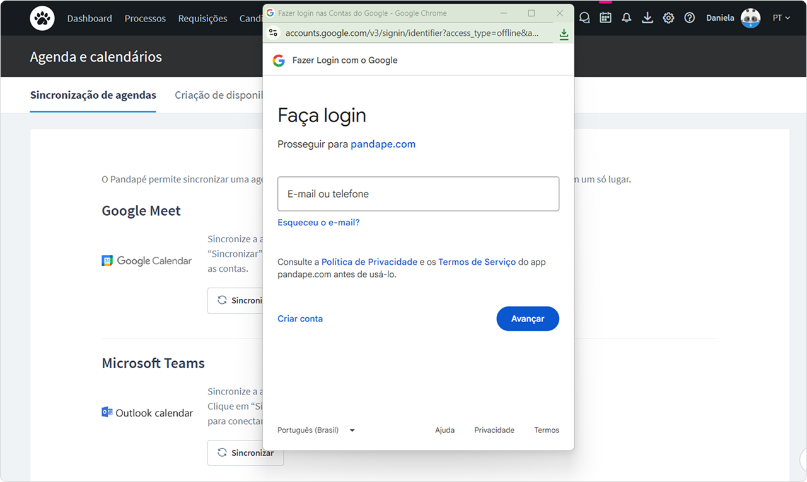The image size is (807, 482).
Task: Click the Google G logo in the login popup
Action: [x=279, y=60]
